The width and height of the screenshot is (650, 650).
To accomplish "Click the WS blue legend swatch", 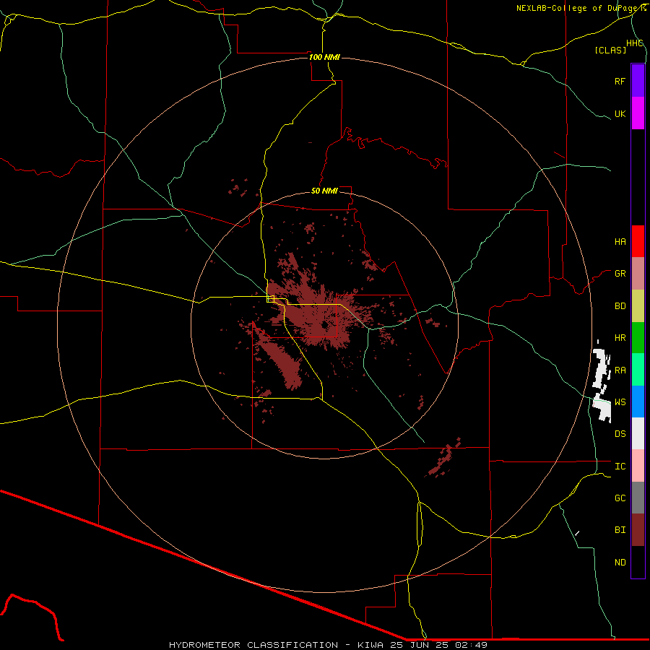I will tap(638, 402).
